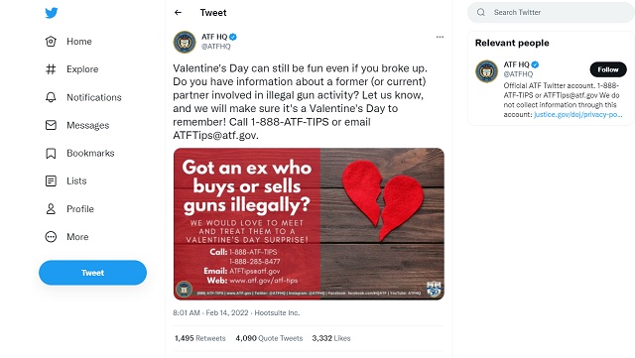This screenshot has height=358, width=635.
Task: View the 4,090 Quote Tweets
Action: [269, 338]
